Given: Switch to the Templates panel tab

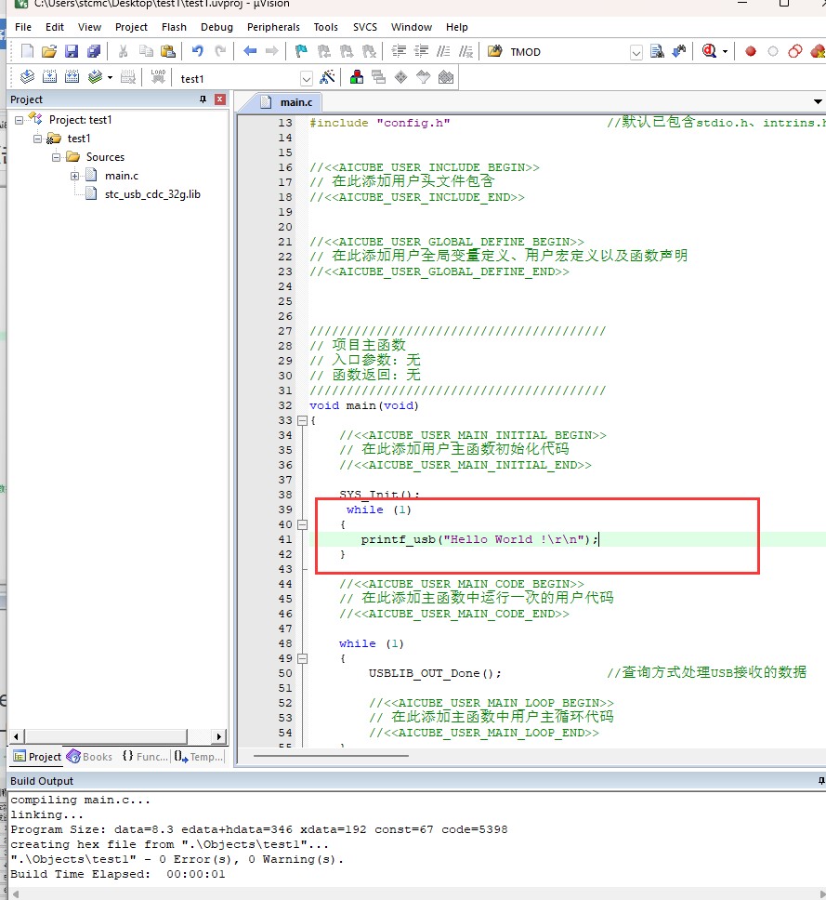Looking at the screenshot, I should tap(199, 757).
